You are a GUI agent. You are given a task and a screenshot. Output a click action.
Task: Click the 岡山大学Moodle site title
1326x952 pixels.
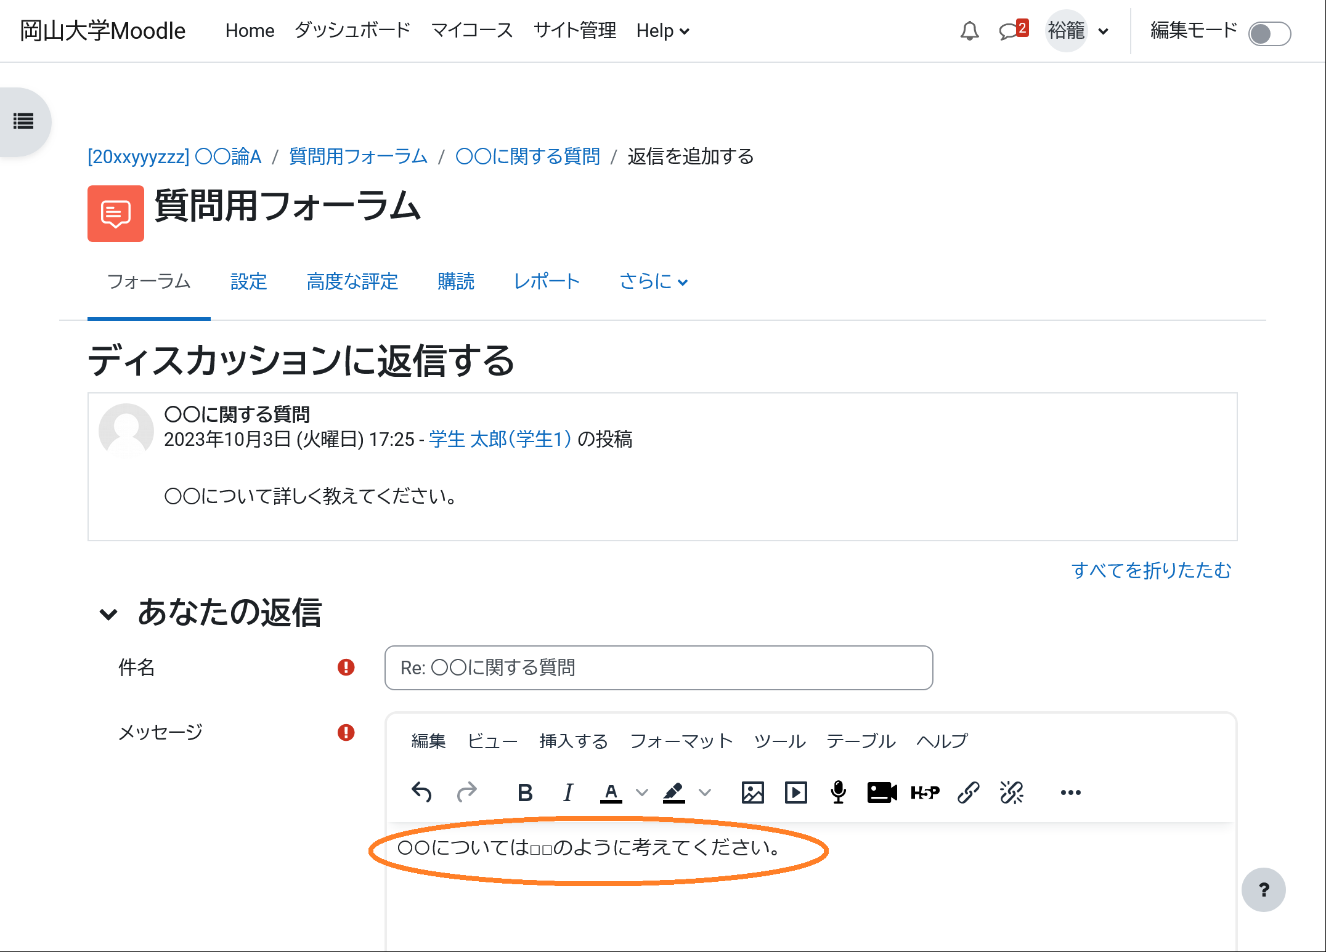pyautogui.click(x=103, y=30)
